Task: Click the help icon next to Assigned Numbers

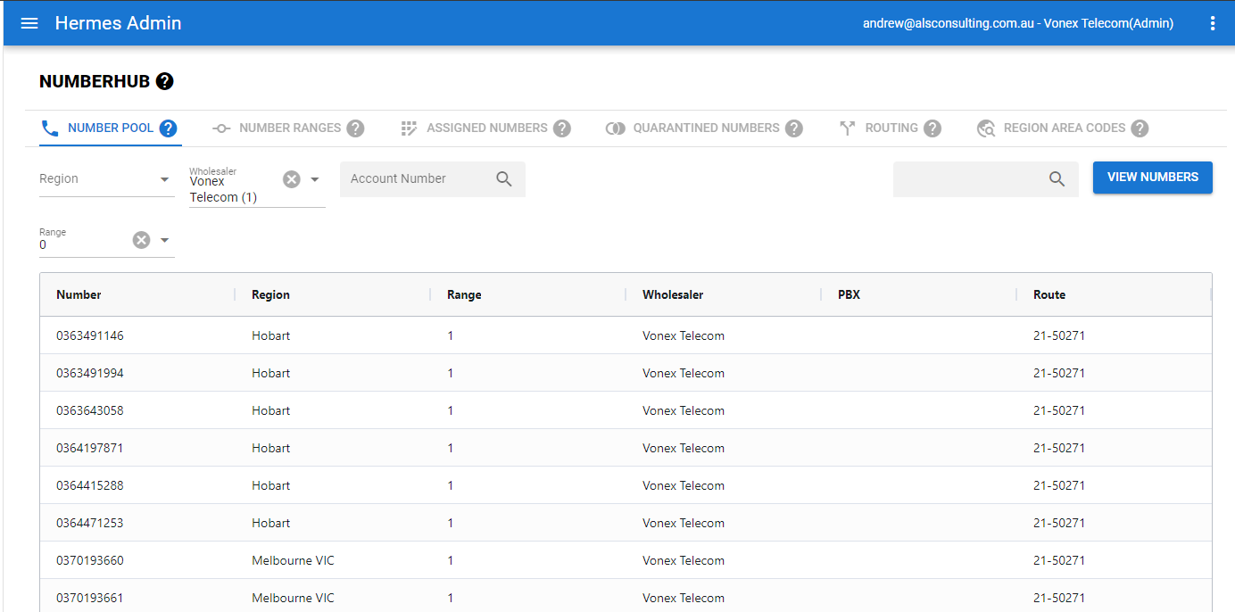Action: pyautogui.click(x=561, y=128)
